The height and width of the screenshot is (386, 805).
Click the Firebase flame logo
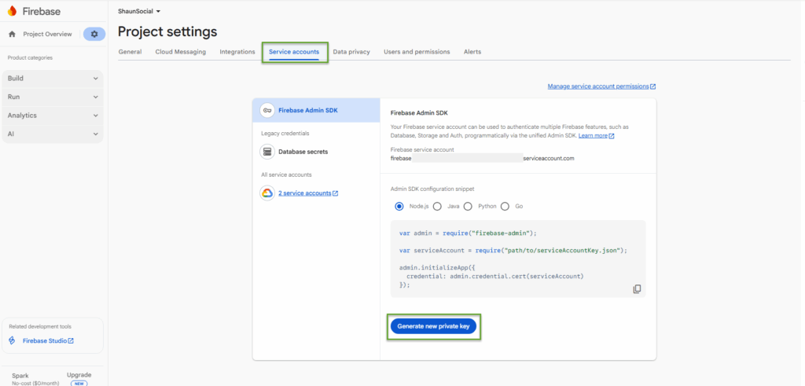(x=13, y=12)
